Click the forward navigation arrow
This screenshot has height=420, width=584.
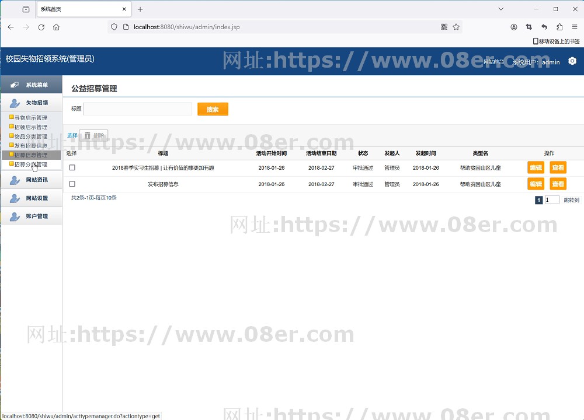[26, 27]
